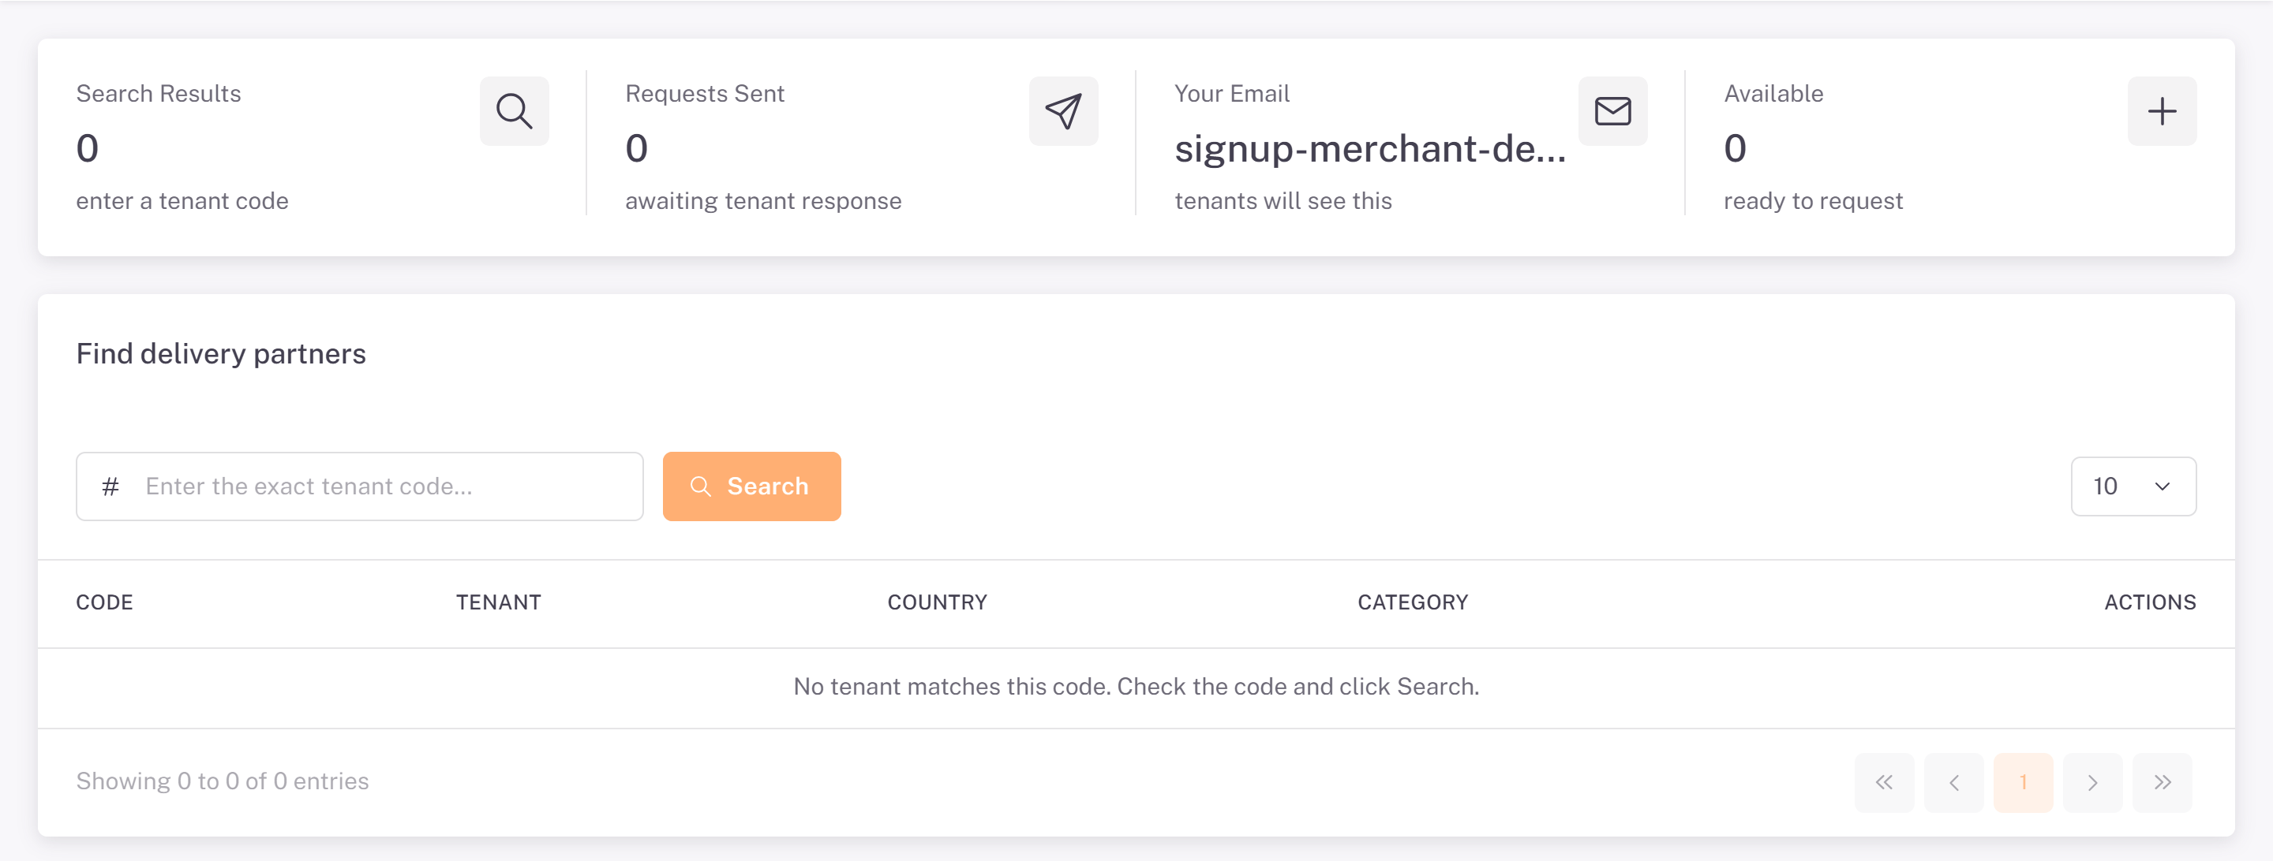Screen dimensions: 2273x861
Task: Click the paper plane icon for Requests Sent
Action: pos(1063,111)
